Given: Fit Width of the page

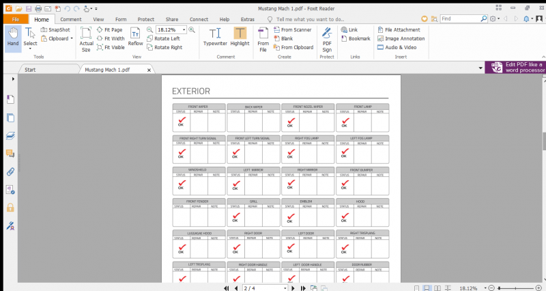Looking at the screenshot, I should tap(111, 38).
